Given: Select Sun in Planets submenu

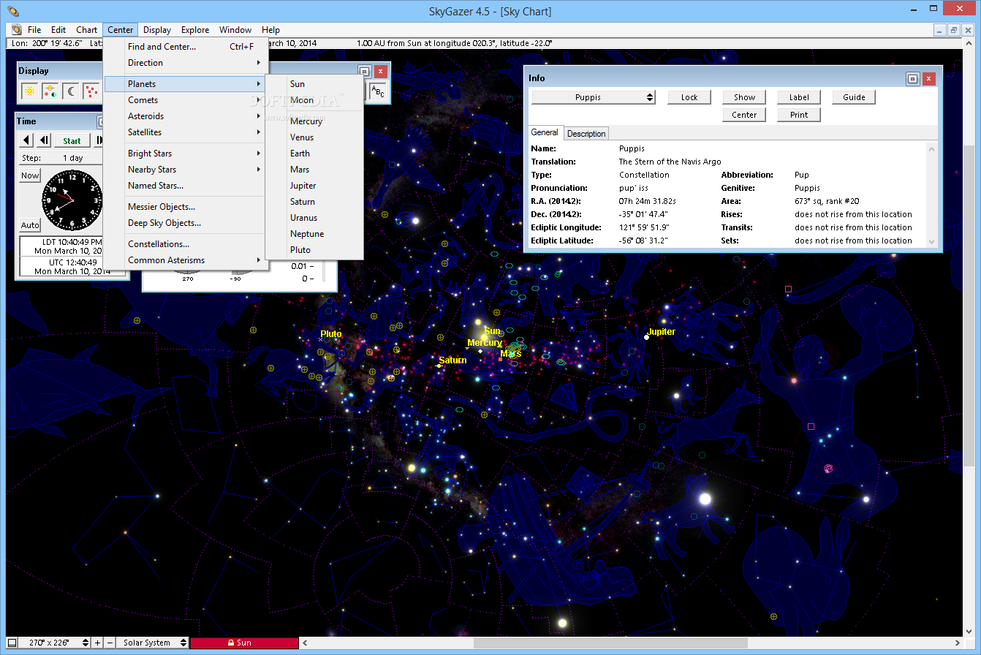Looking at the screenshot, I should coord(314,84).
